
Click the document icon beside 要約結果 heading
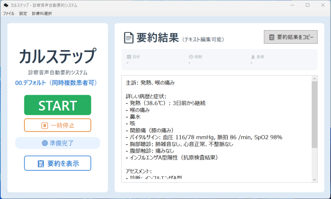[x=128, y=38]
